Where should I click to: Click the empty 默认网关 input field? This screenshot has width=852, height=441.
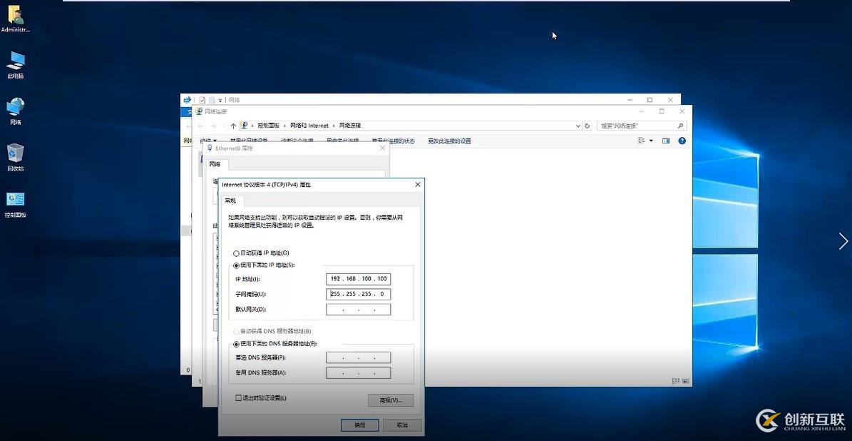click(358, 310)
